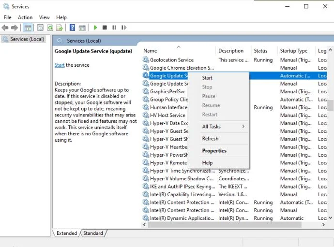334x247 pixels.
Task: Open the View menu
Action: (x=45, y=17)
